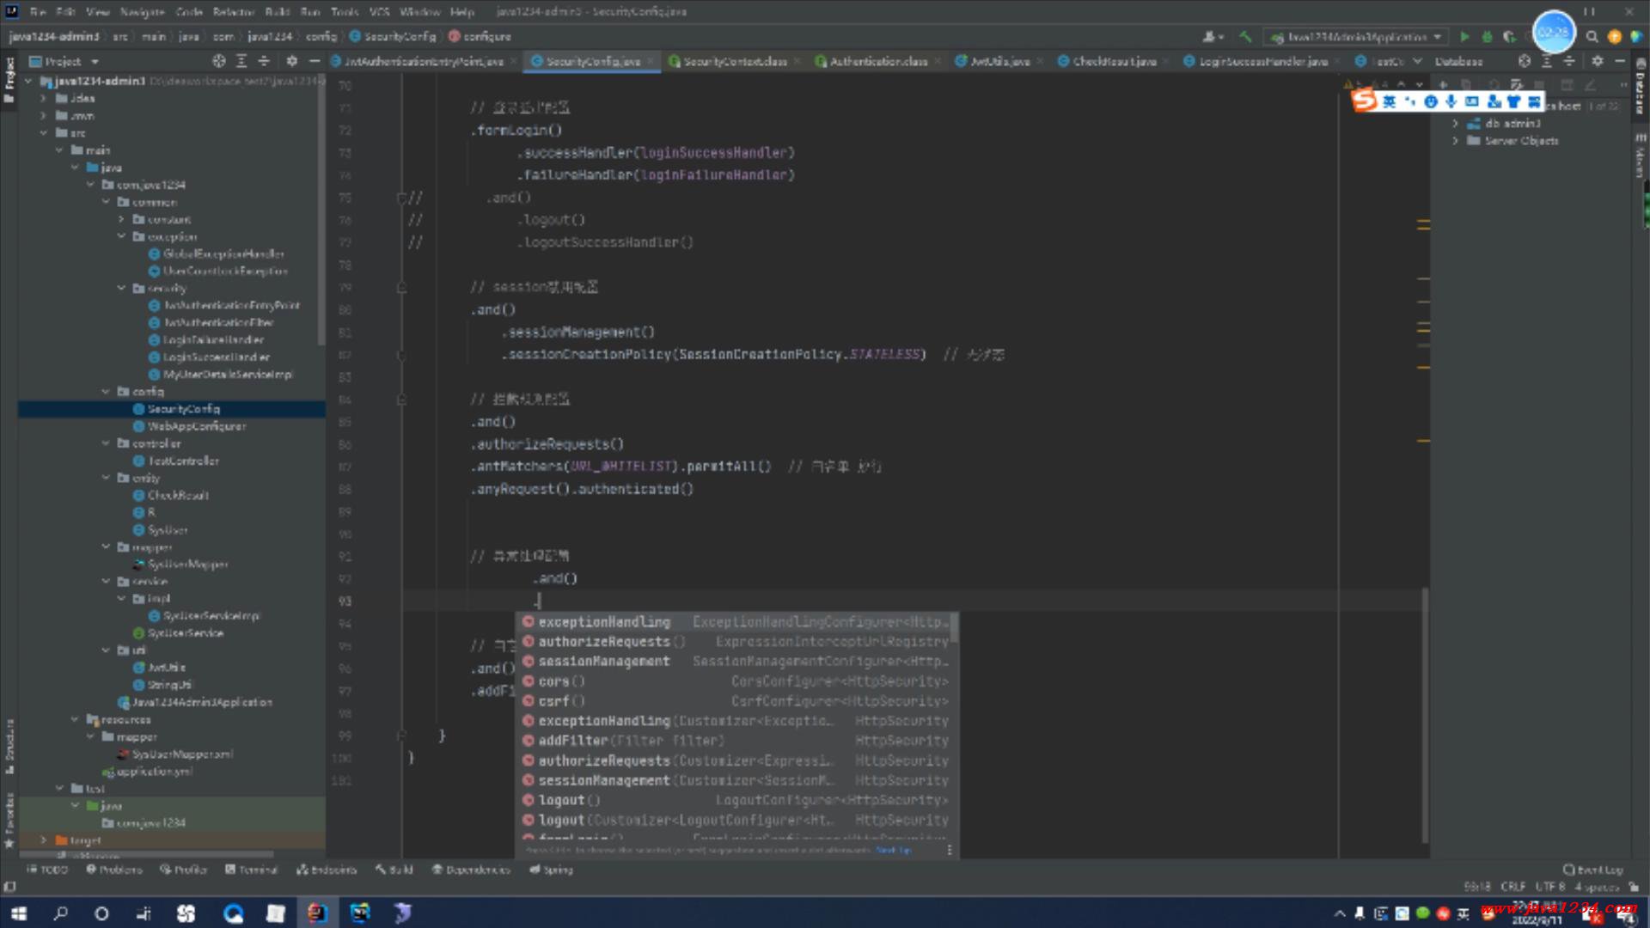Open Search Everywhere magnifier icon
The width and height of the screenshot is (1650, 928).
(x=1592, y=37)
